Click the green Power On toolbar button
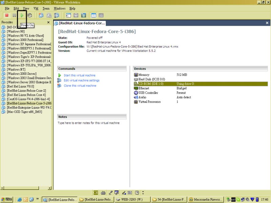 tap(22, 15)
